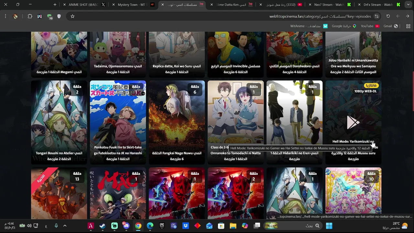414x233 pixels.
Task: Open the Darth Maul حلقة 2 poster
Action: click(235, 194)
